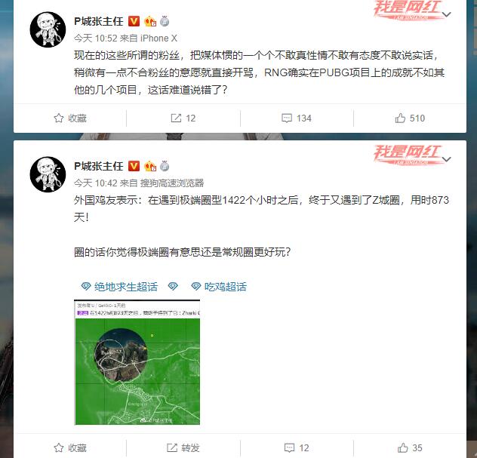Click the 搜狗高速浏览器 source link

(172, 183)
